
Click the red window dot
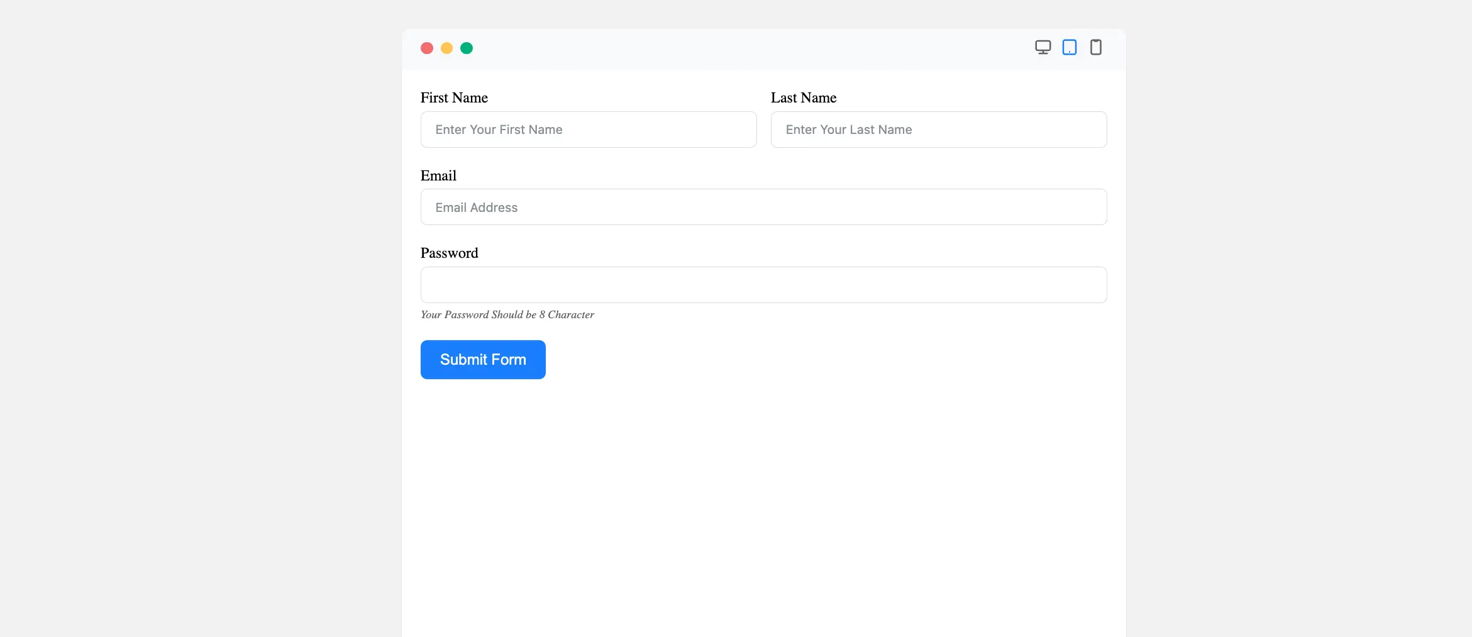click(427, 48)
